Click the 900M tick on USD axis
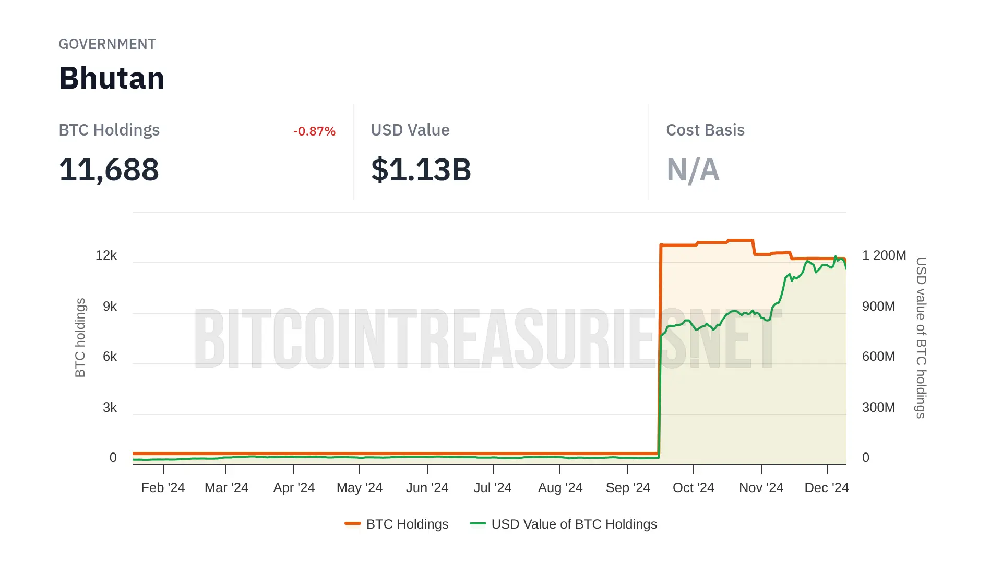This screenshot has height=563, width=1002. pos(878,307)
